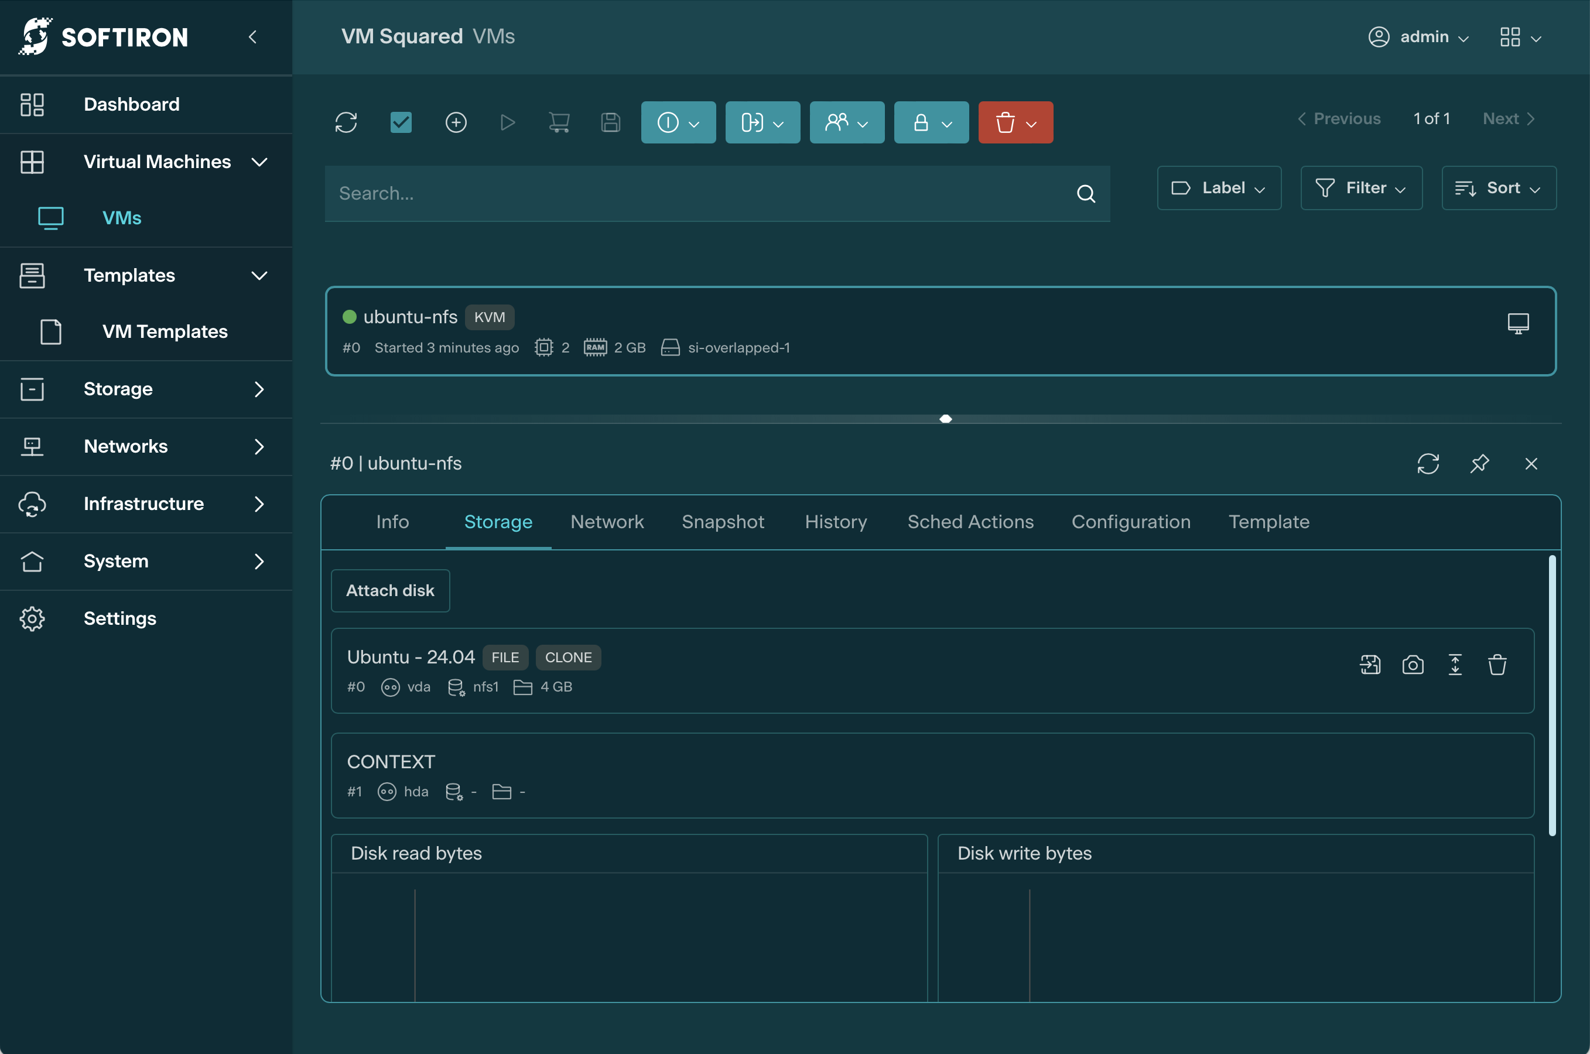Delete the Ubuntu - 24.04 disk with the trash icon
The width and height of the screenshot is (1590, 1054).
point(1497,665)
